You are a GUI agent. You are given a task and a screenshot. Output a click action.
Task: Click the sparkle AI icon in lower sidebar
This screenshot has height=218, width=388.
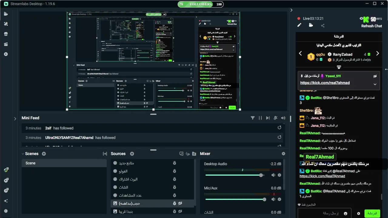coord(6,201)
